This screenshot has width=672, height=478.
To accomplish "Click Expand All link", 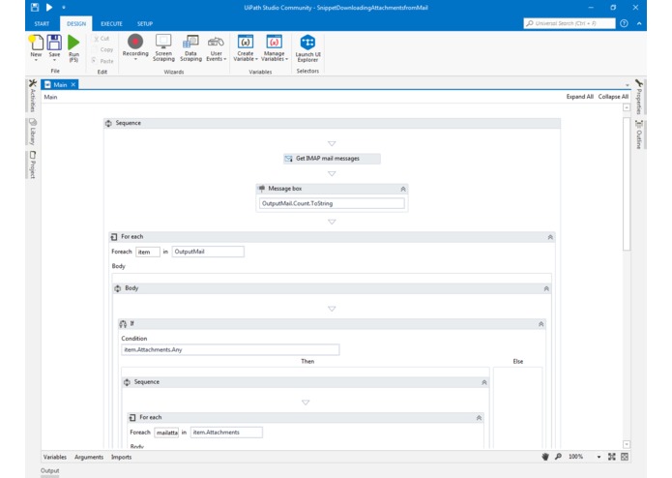I will click(579, 97).
